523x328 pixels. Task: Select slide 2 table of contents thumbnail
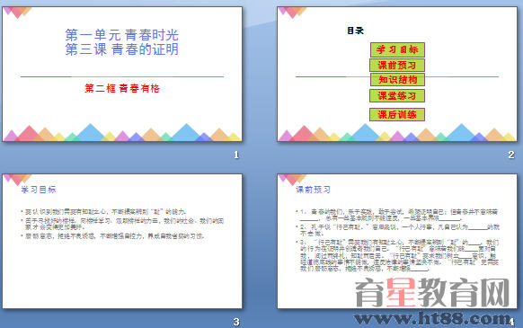point(397,74)
